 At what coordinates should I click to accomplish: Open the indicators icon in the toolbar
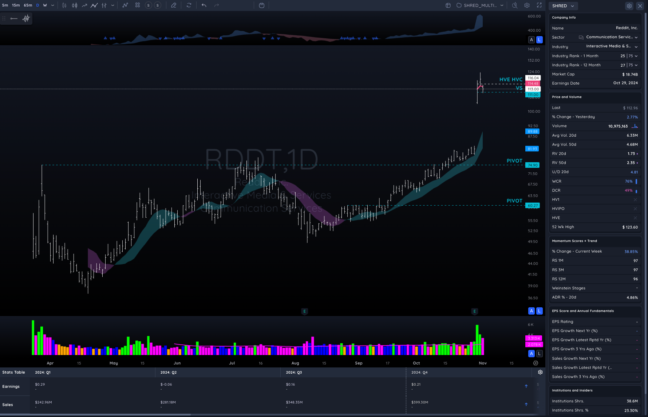coord(125,5)
